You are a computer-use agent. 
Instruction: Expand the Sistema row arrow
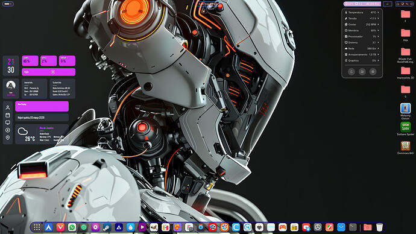click(379, 42)
